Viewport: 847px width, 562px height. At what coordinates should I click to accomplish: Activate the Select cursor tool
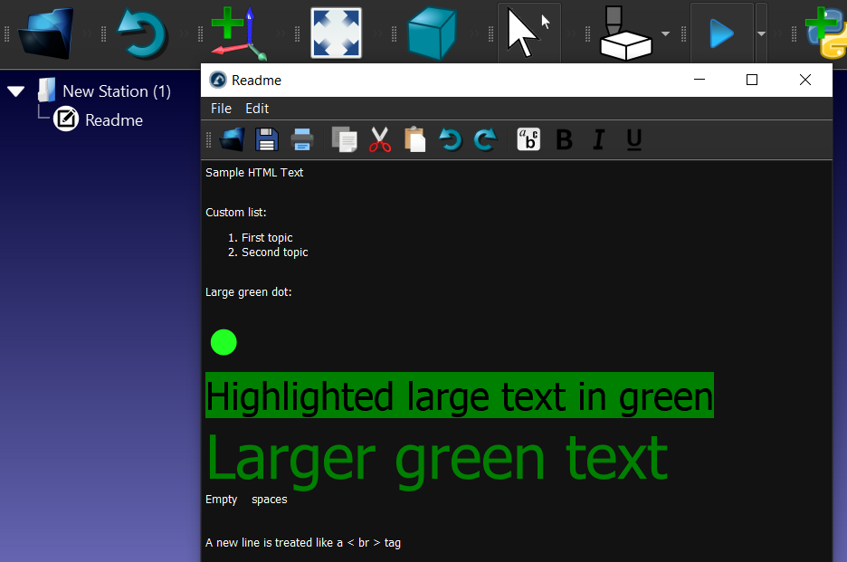(x=528, y=33)
